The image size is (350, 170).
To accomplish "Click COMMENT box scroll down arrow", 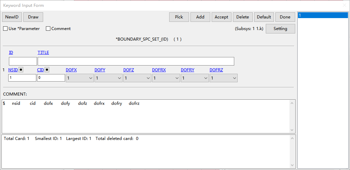I will [x=292, y=130].
